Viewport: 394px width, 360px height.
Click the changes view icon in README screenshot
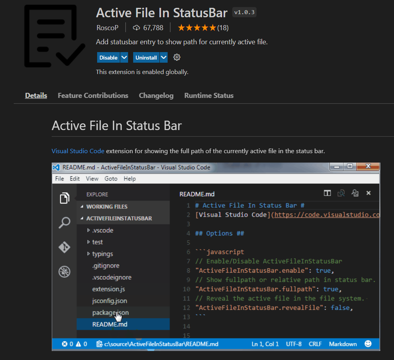355,193
